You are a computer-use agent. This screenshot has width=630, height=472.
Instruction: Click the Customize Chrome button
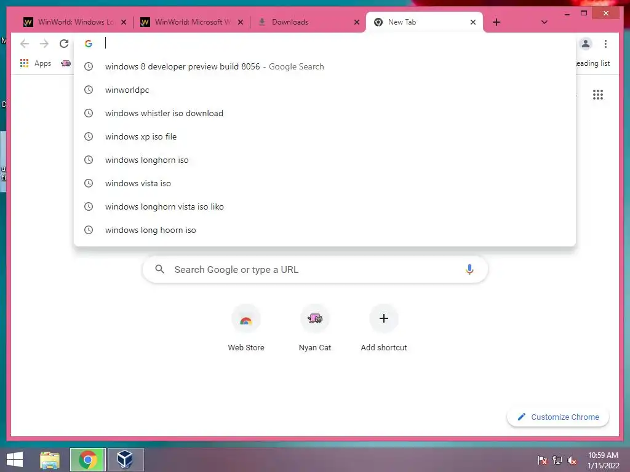coord(557,417)
